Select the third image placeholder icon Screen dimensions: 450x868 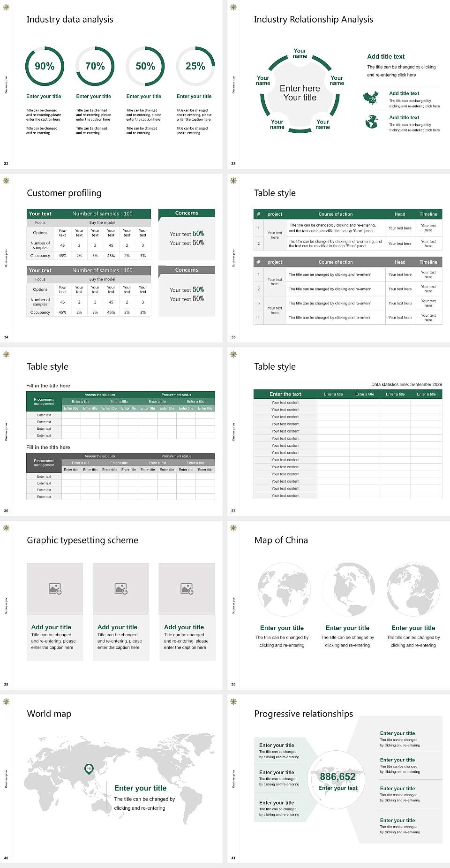[x=187, y=588]
